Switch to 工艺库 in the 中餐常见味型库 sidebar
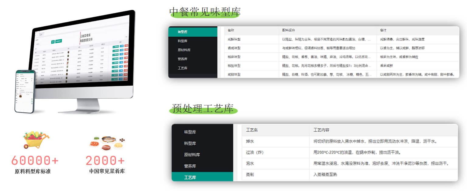Viewport: 467px width, 191px height. pyautogui.click(x=182, y=68)
